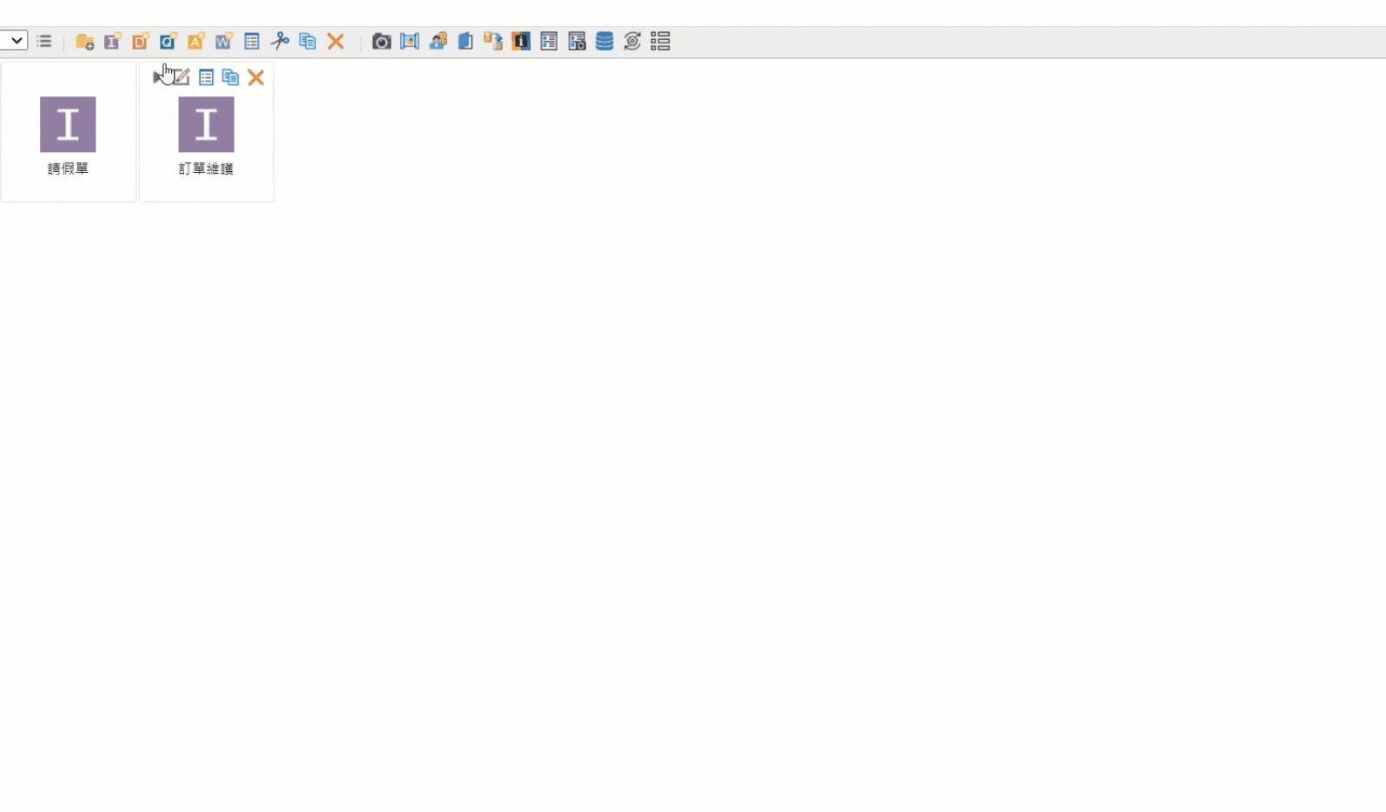Click the circular refresh sync icon

[x=632, y=41]
